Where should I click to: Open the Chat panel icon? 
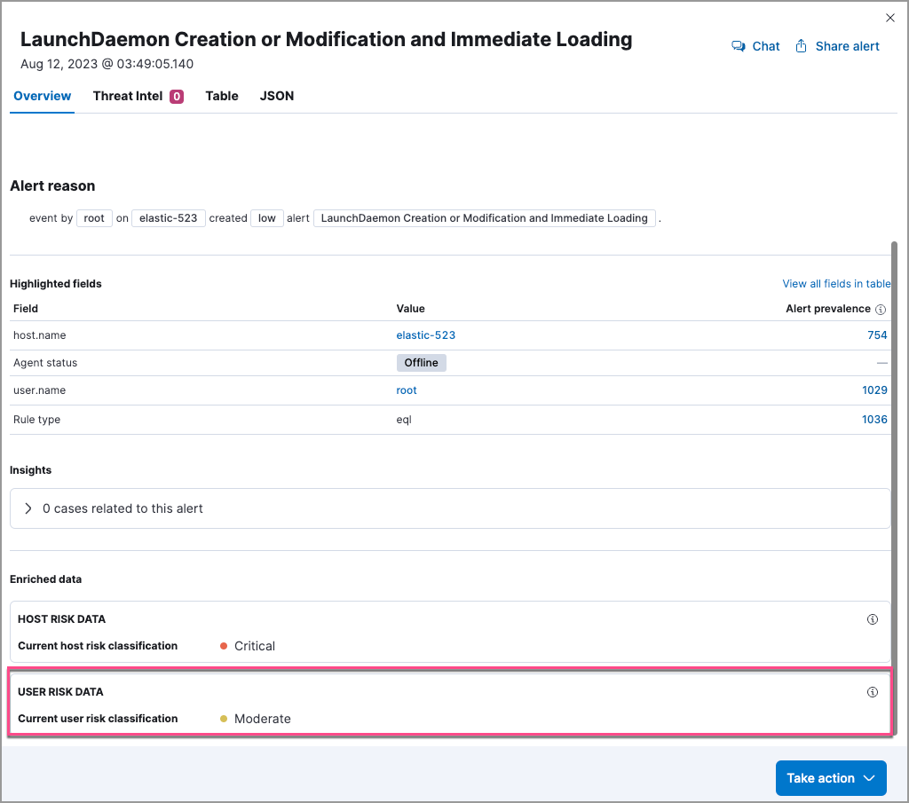pyautogui.click(x=739, y=45)
